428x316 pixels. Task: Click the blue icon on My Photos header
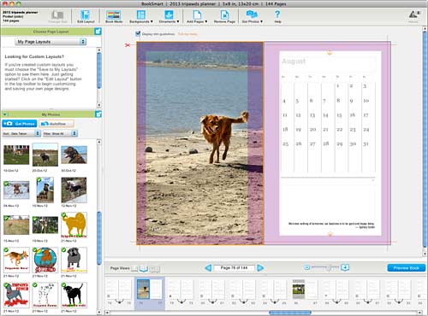pyautogui.click(x=98, y=114)
